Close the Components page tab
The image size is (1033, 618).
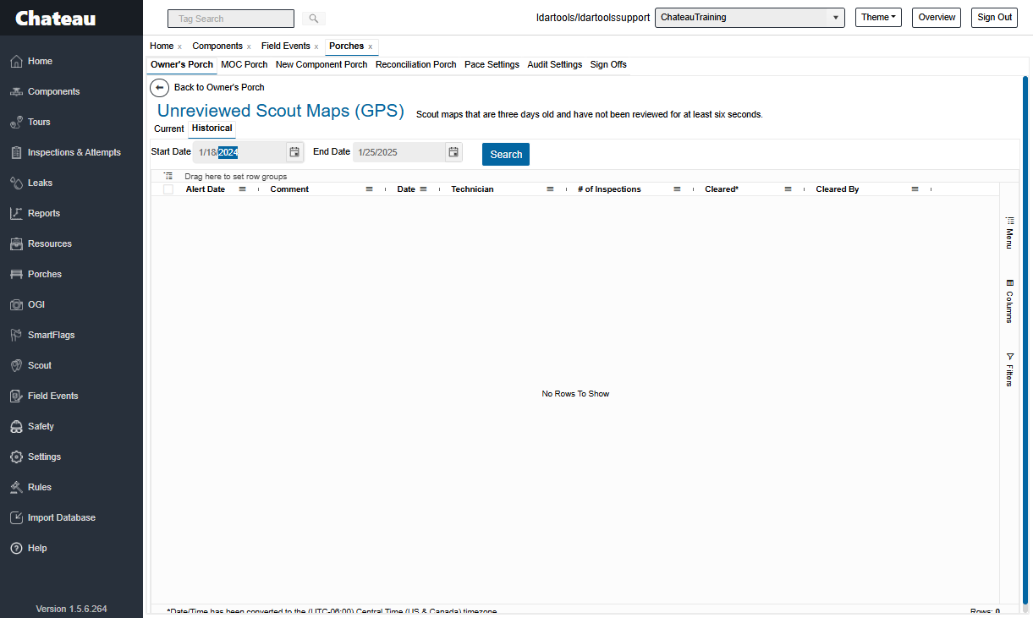click(x=249, y=46)
